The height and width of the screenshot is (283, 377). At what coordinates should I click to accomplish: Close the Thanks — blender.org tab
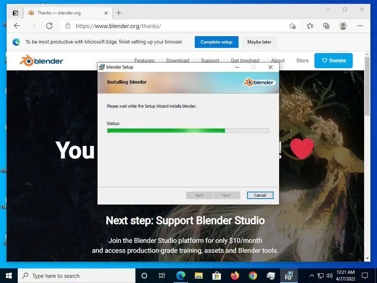pos(106,13)
